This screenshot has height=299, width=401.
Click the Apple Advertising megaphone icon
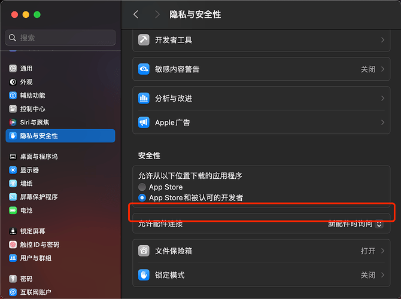(144, 123)
